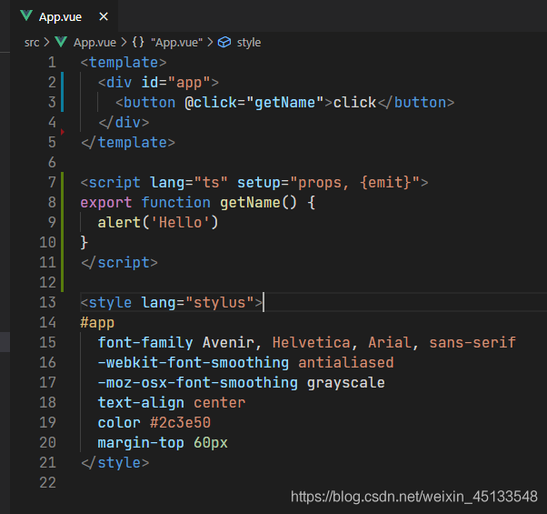Select the App.vue tab title

point(61,16)
